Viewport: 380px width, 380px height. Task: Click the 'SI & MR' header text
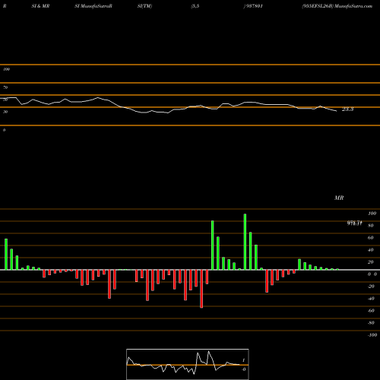tap(40, 6)
